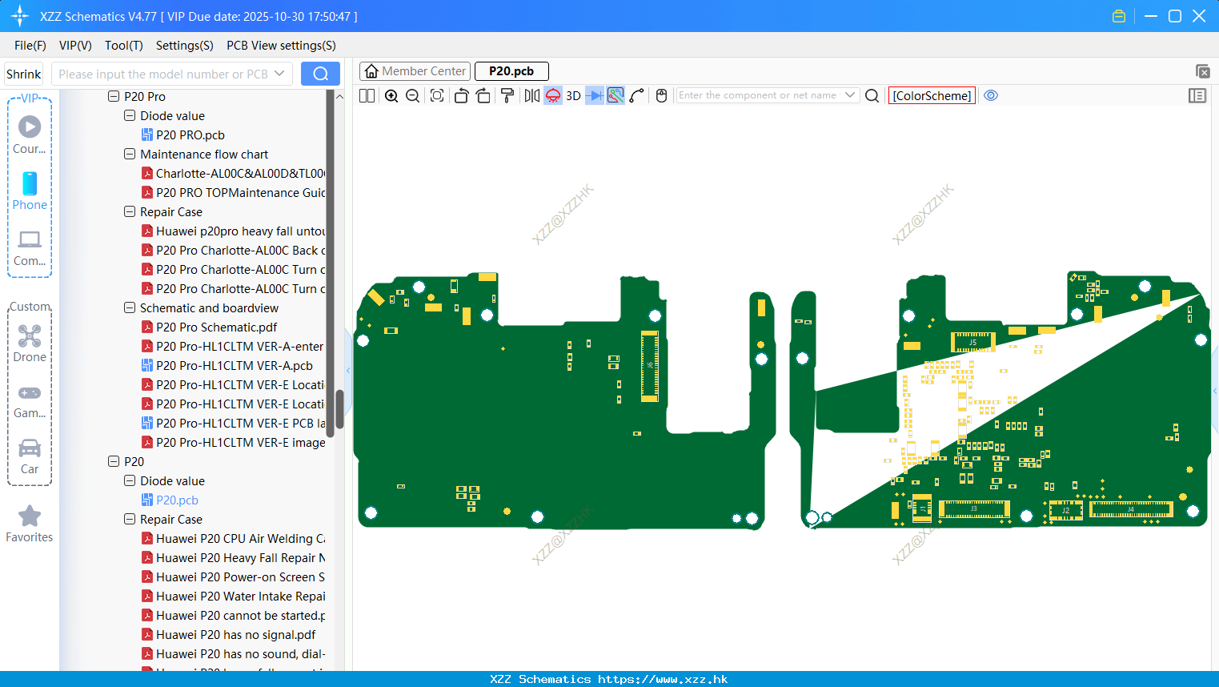
Task: Click the file tree vertical scrollbar
Action: [x=339, y=410]
